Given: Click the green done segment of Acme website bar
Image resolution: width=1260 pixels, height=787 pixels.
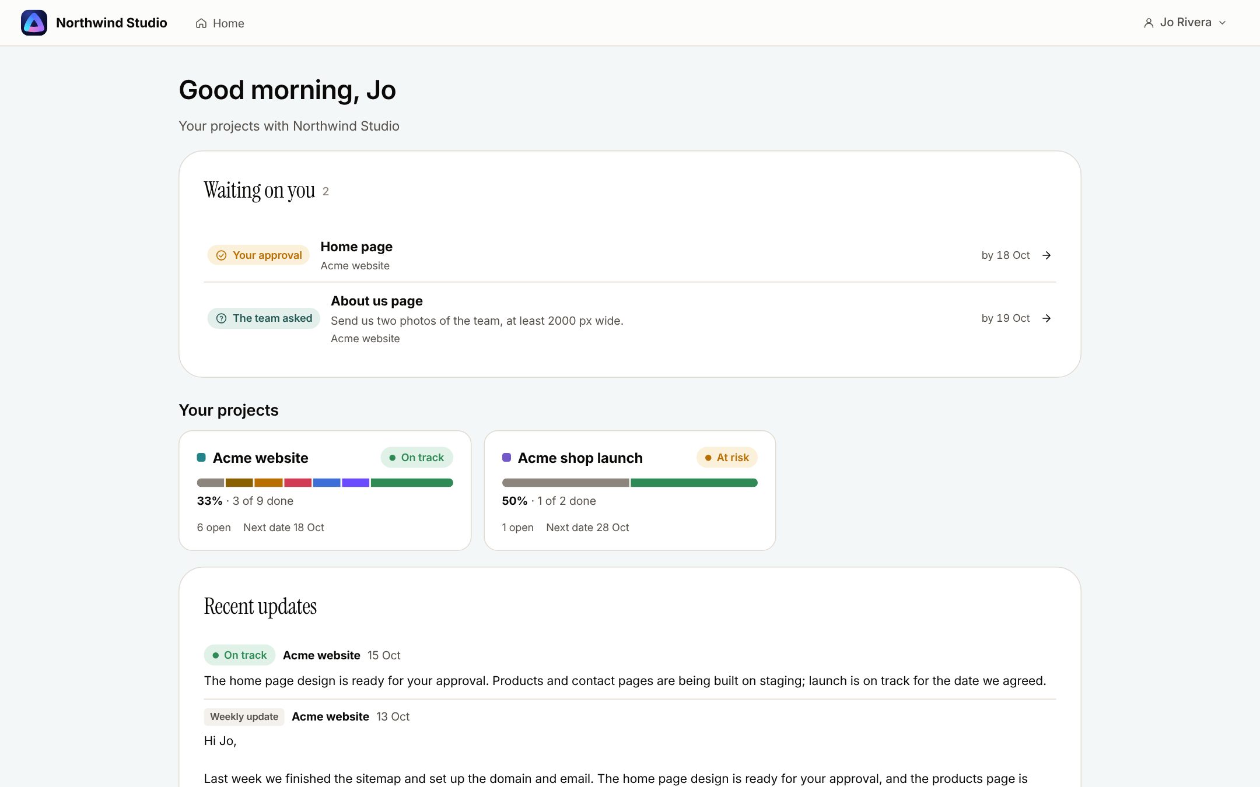Looking at the screenshot, I should click(x=412, y=483).
